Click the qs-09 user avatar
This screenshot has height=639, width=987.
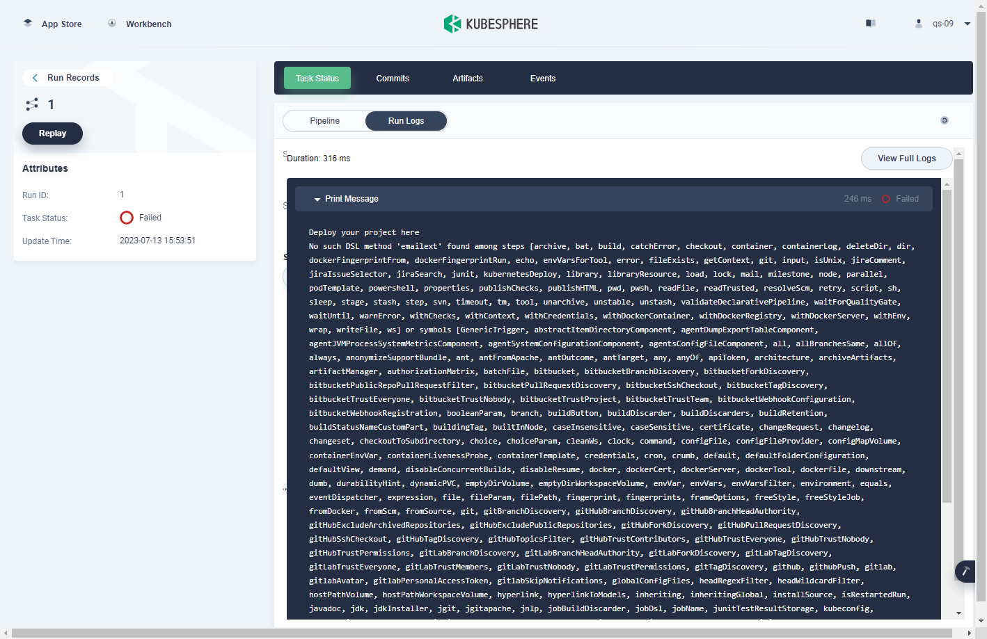coord(917,23)
